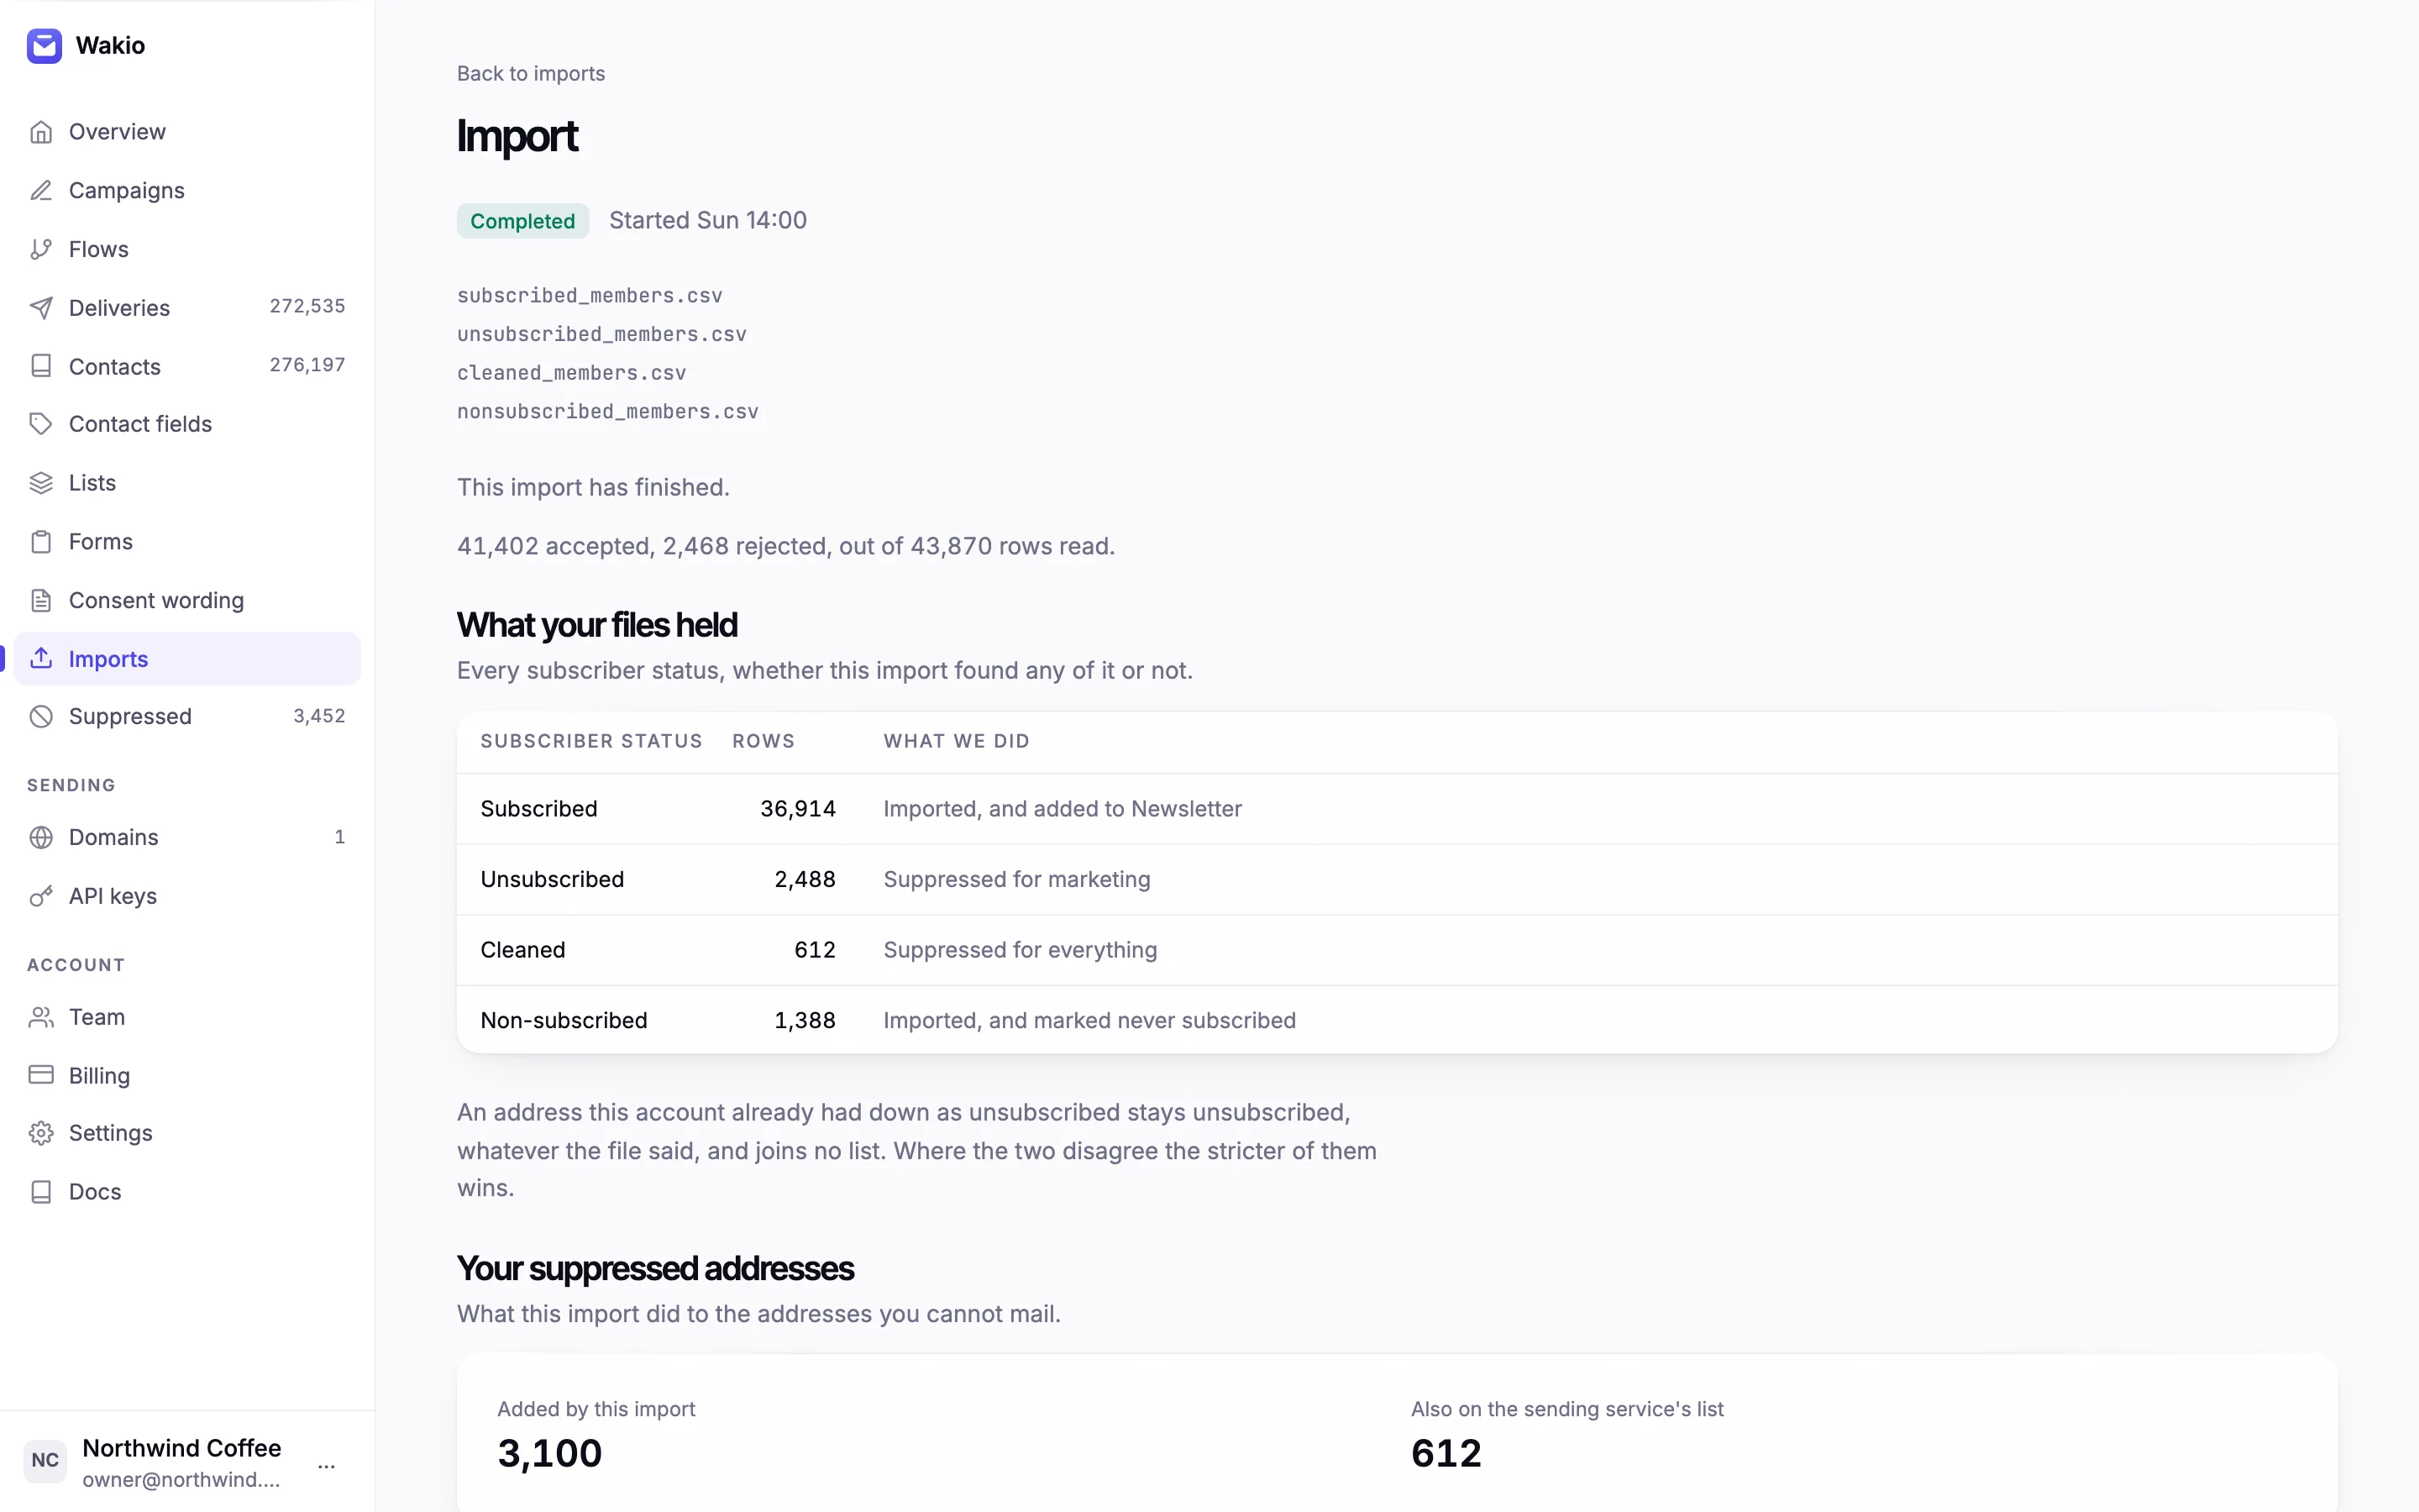This screenshot has width=2419, height=1512.
Task: Click the NC account avatar
Action: (x=45, y=1460)
